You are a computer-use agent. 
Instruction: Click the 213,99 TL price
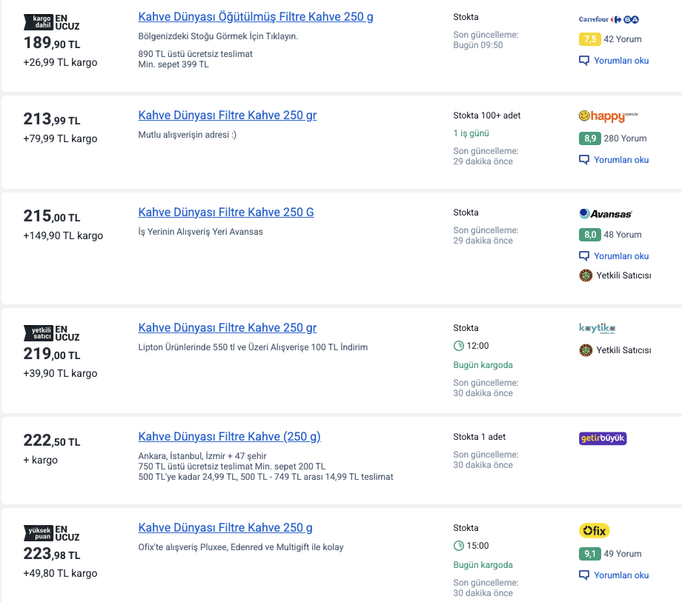click(52, 119)
